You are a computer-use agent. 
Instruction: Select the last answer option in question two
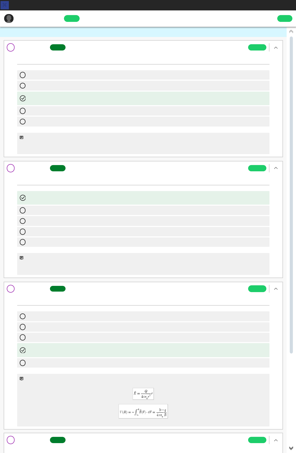pyautogui.click(x=23, y=242)
